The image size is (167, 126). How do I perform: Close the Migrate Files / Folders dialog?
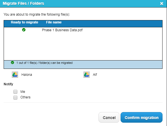tap(162, 4)
